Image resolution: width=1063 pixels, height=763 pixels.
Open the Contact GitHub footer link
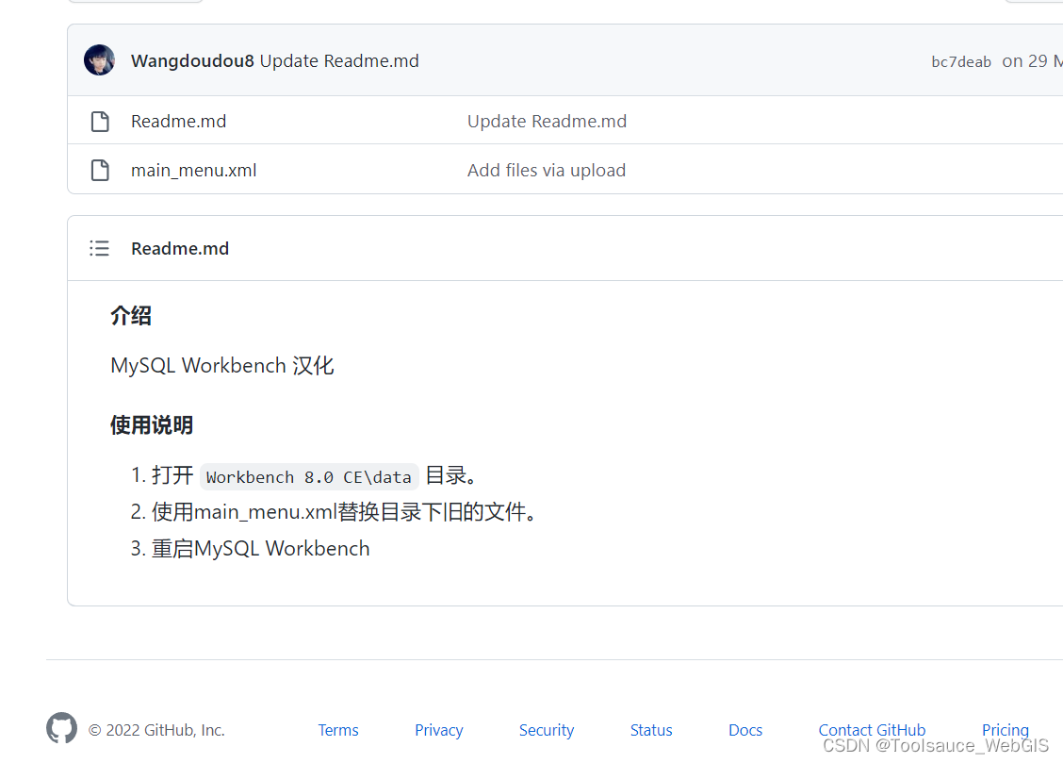tap(872, 730)
